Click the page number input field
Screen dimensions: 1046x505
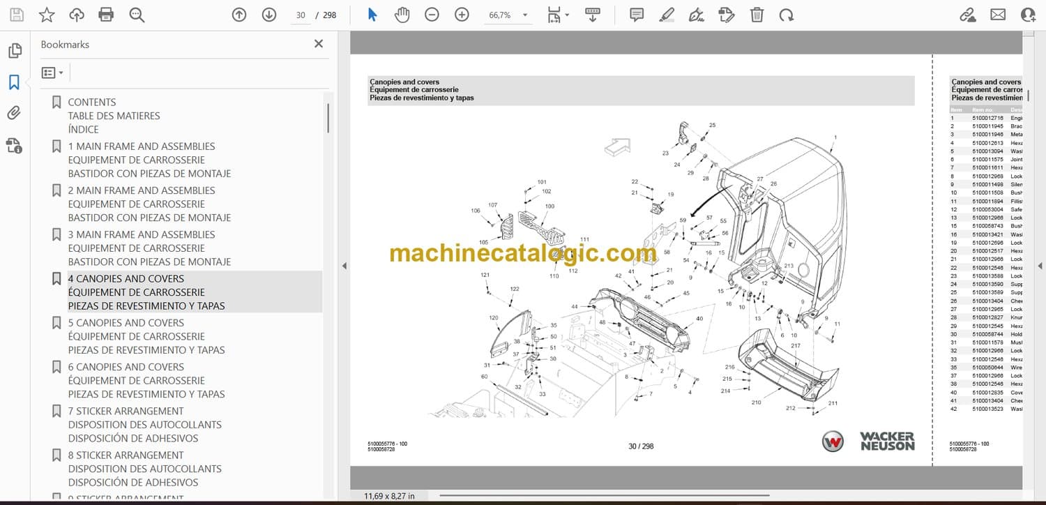pos(301,15)
